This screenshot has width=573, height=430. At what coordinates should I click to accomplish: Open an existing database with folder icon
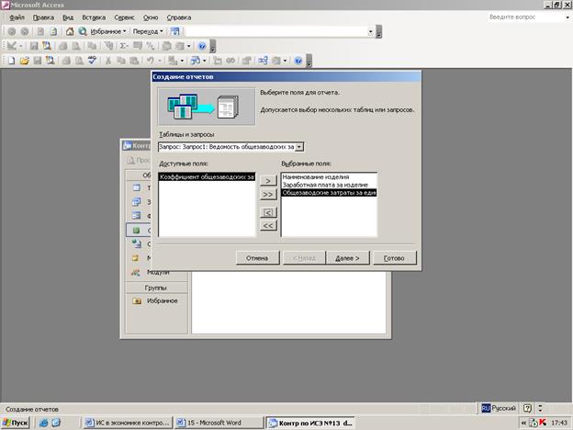(x=25, y=61)
